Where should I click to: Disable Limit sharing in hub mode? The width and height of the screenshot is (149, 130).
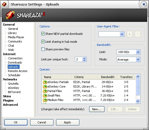43,42
